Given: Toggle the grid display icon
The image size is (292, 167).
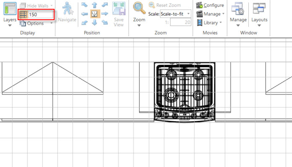Looking at the screenshot, I should pyautogui.click(x=23, y=15).
